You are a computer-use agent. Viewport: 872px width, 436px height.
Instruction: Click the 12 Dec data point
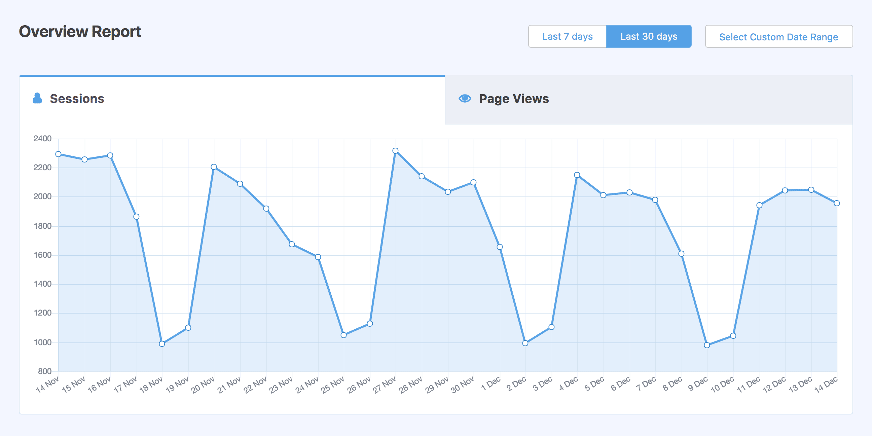pyautogui.click(x=785, y=190)
